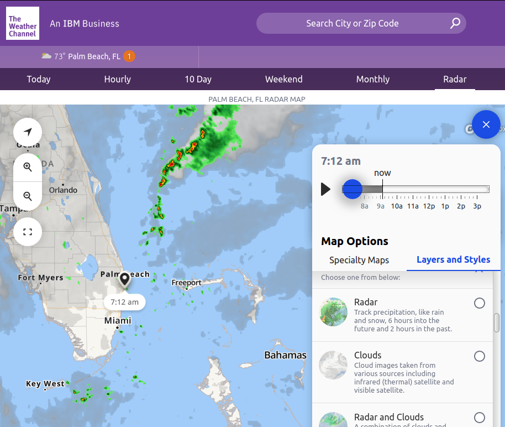Jump timeline to 12p
Image resolution: width=505 pixels, height=427 pixels.
click(x=429, y=206)
